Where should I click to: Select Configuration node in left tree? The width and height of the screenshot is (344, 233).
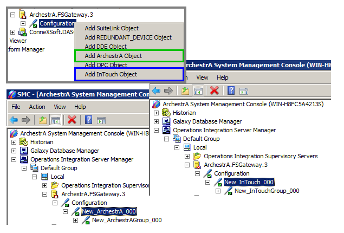pyautogui.click(x=89, y=203)
